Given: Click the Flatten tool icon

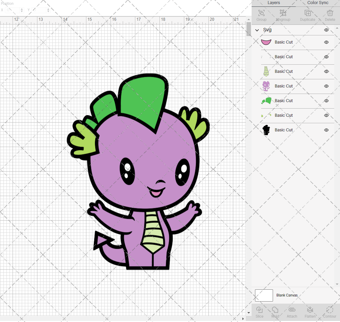Looking at the screenshot, I should (310, 311).
